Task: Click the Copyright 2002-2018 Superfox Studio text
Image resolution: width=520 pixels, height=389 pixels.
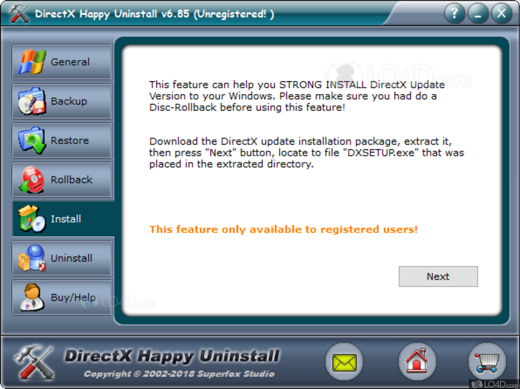Action: coord(179,374)
